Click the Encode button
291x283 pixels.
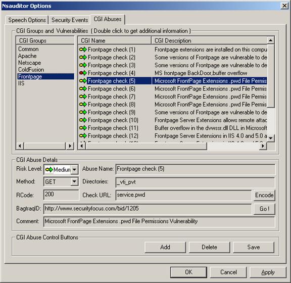pos(264,195)
